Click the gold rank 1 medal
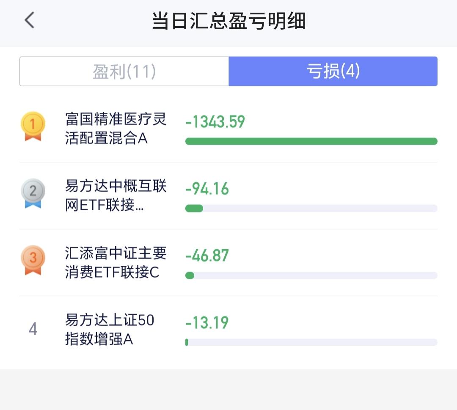Image resolution: width=457 pixels, height=410 pixels. pyautogui.click(x=33, y=126)
